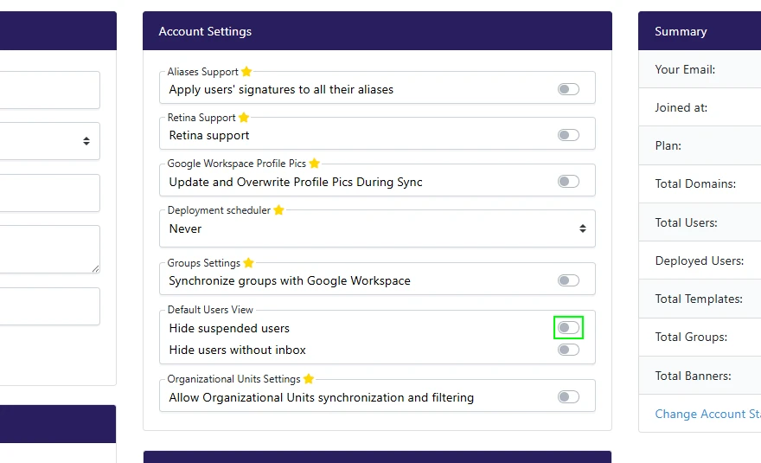Click the star beside Organizational Units Settings
The width and height of the screenshot is (761, 463).
click(309, 379)
